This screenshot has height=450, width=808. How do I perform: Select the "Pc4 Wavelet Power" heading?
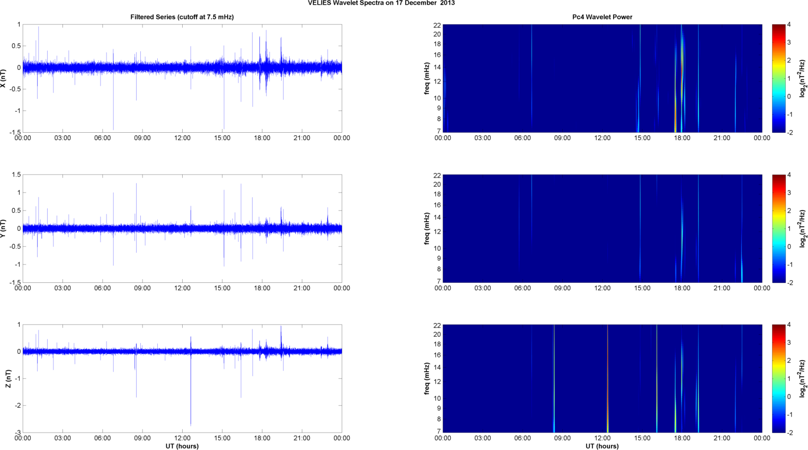602,17
